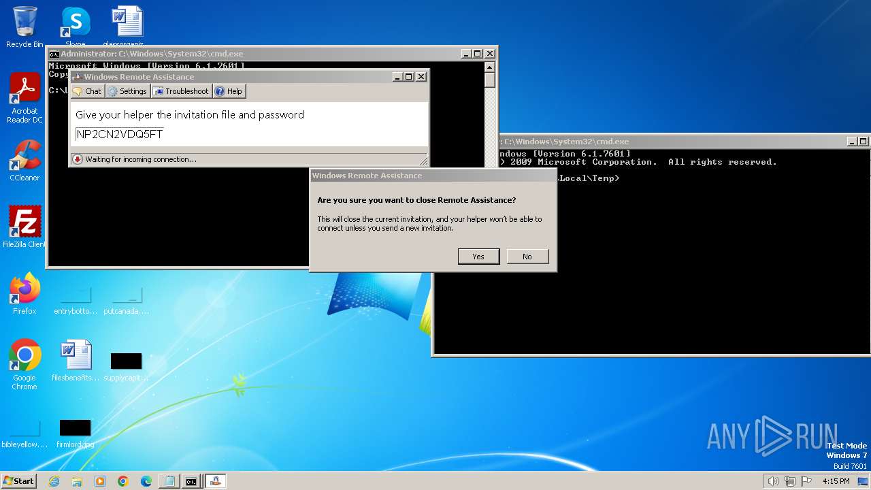Open Windows Media Player from taskbar
The height and width of the screenshot is (490, 871).
[100, 481]
